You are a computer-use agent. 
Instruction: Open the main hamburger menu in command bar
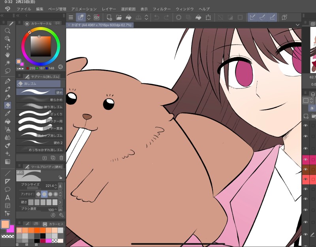point(71,17)
